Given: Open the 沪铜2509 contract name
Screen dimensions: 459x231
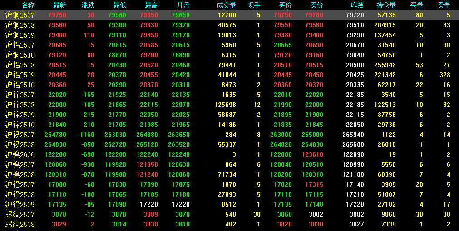Looking at the screenshot, I should 20,35.
